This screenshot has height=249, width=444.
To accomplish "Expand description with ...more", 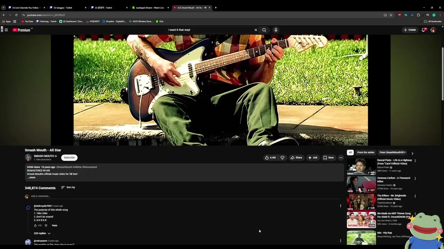I will click(x=32, y=177).
